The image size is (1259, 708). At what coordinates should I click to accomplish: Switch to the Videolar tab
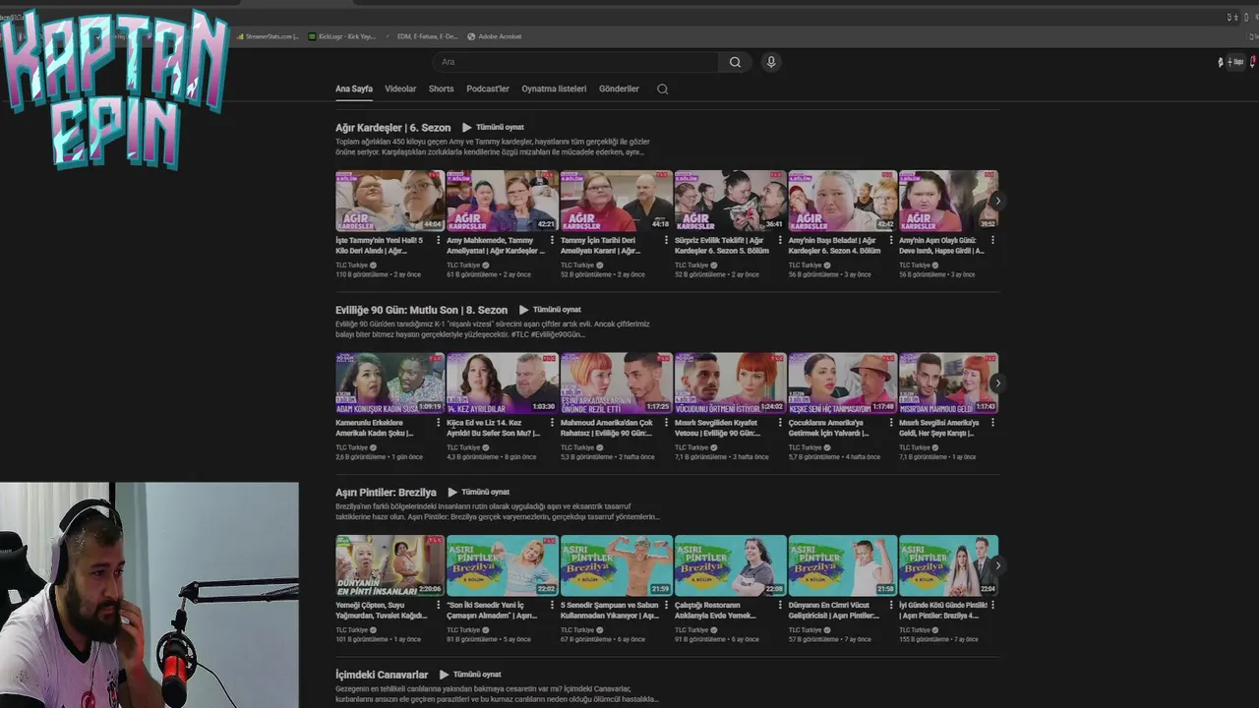click(400, 88)
